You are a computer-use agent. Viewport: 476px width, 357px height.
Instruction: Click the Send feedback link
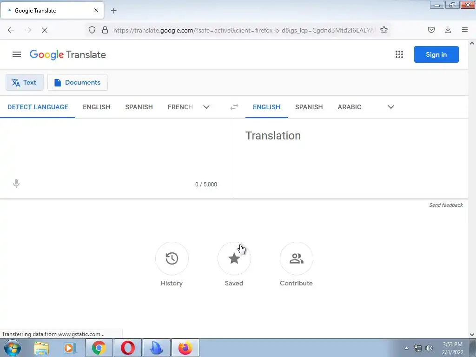tap(446, 205)
